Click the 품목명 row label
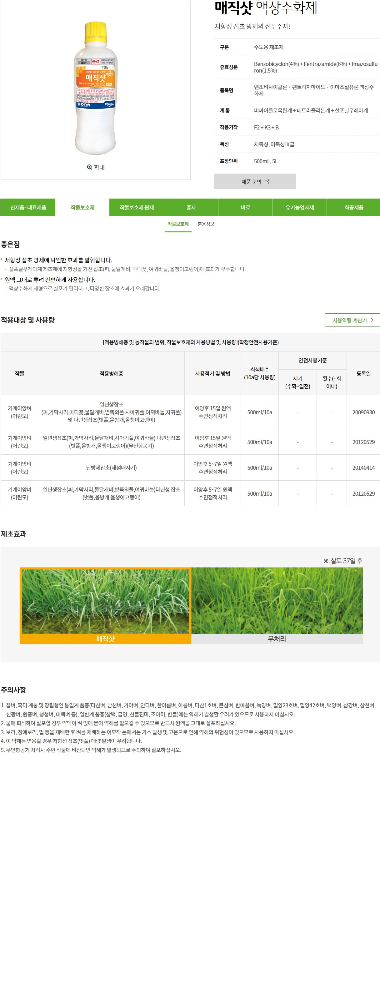The image size is (380, 981). tap(226, 90)
